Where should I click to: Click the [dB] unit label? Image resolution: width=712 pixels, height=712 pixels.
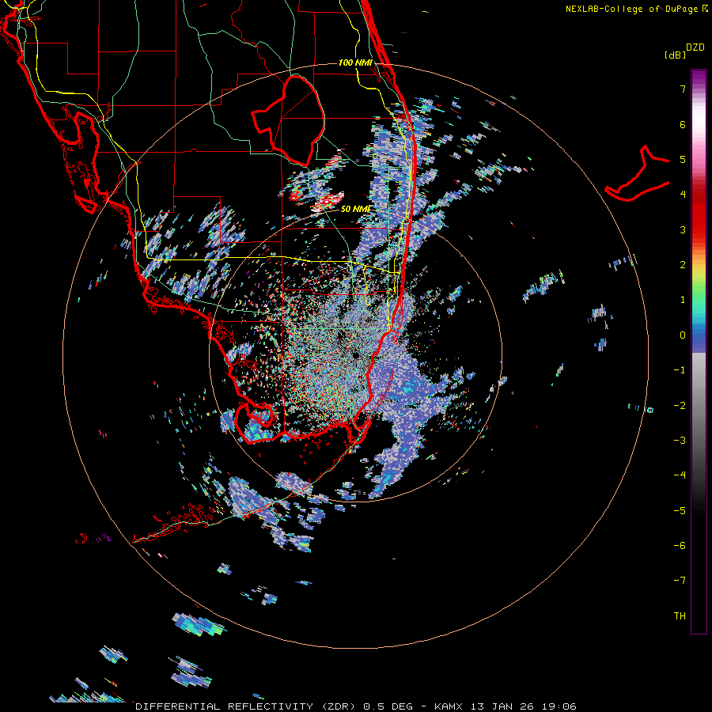675,55
